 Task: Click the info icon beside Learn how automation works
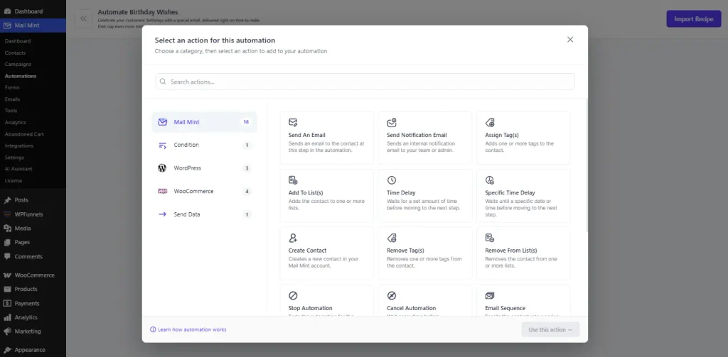(153, 329)
